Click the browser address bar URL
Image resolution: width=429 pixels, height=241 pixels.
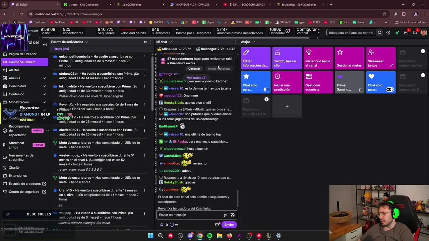coord(69,14)
